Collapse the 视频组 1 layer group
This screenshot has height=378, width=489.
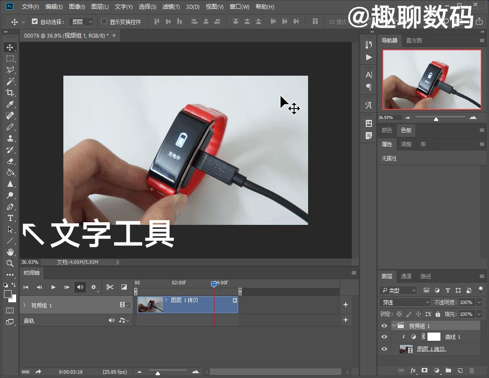pyautogui.click(x=394, y=325)
